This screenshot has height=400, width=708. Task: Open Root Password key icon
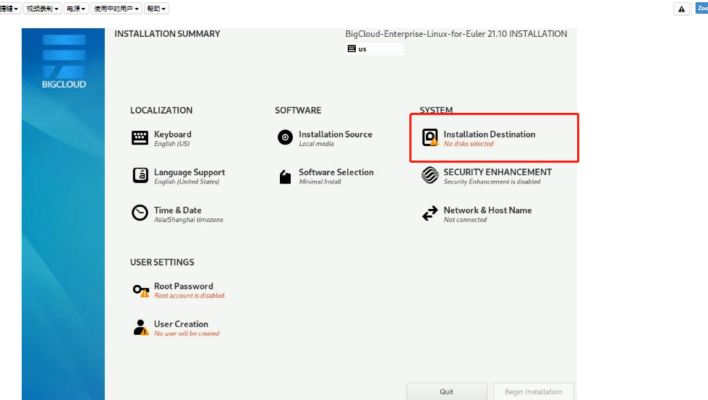click(140, 290)
